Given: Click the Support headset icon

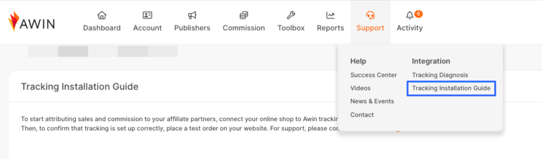Looking at the screenshot, I should (370, 15).
